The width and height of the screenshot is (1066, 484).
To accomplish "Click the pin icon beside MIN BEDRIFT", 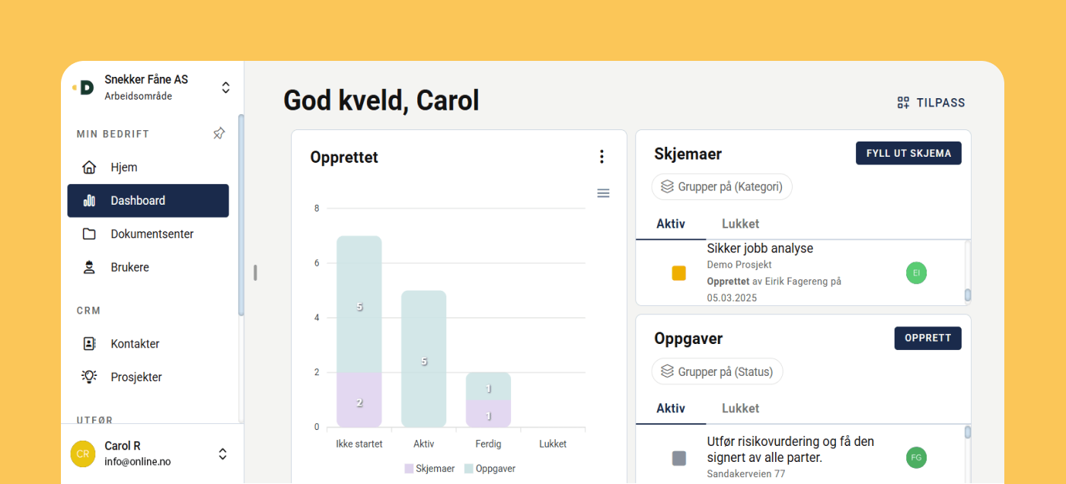I will click(x=219, y=134).
